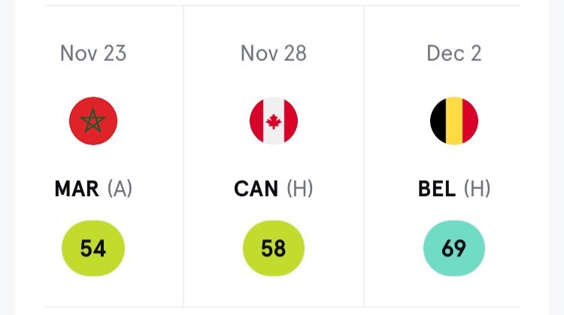Click the (H) home indicator beside CAN

click(x=300, y=188)
